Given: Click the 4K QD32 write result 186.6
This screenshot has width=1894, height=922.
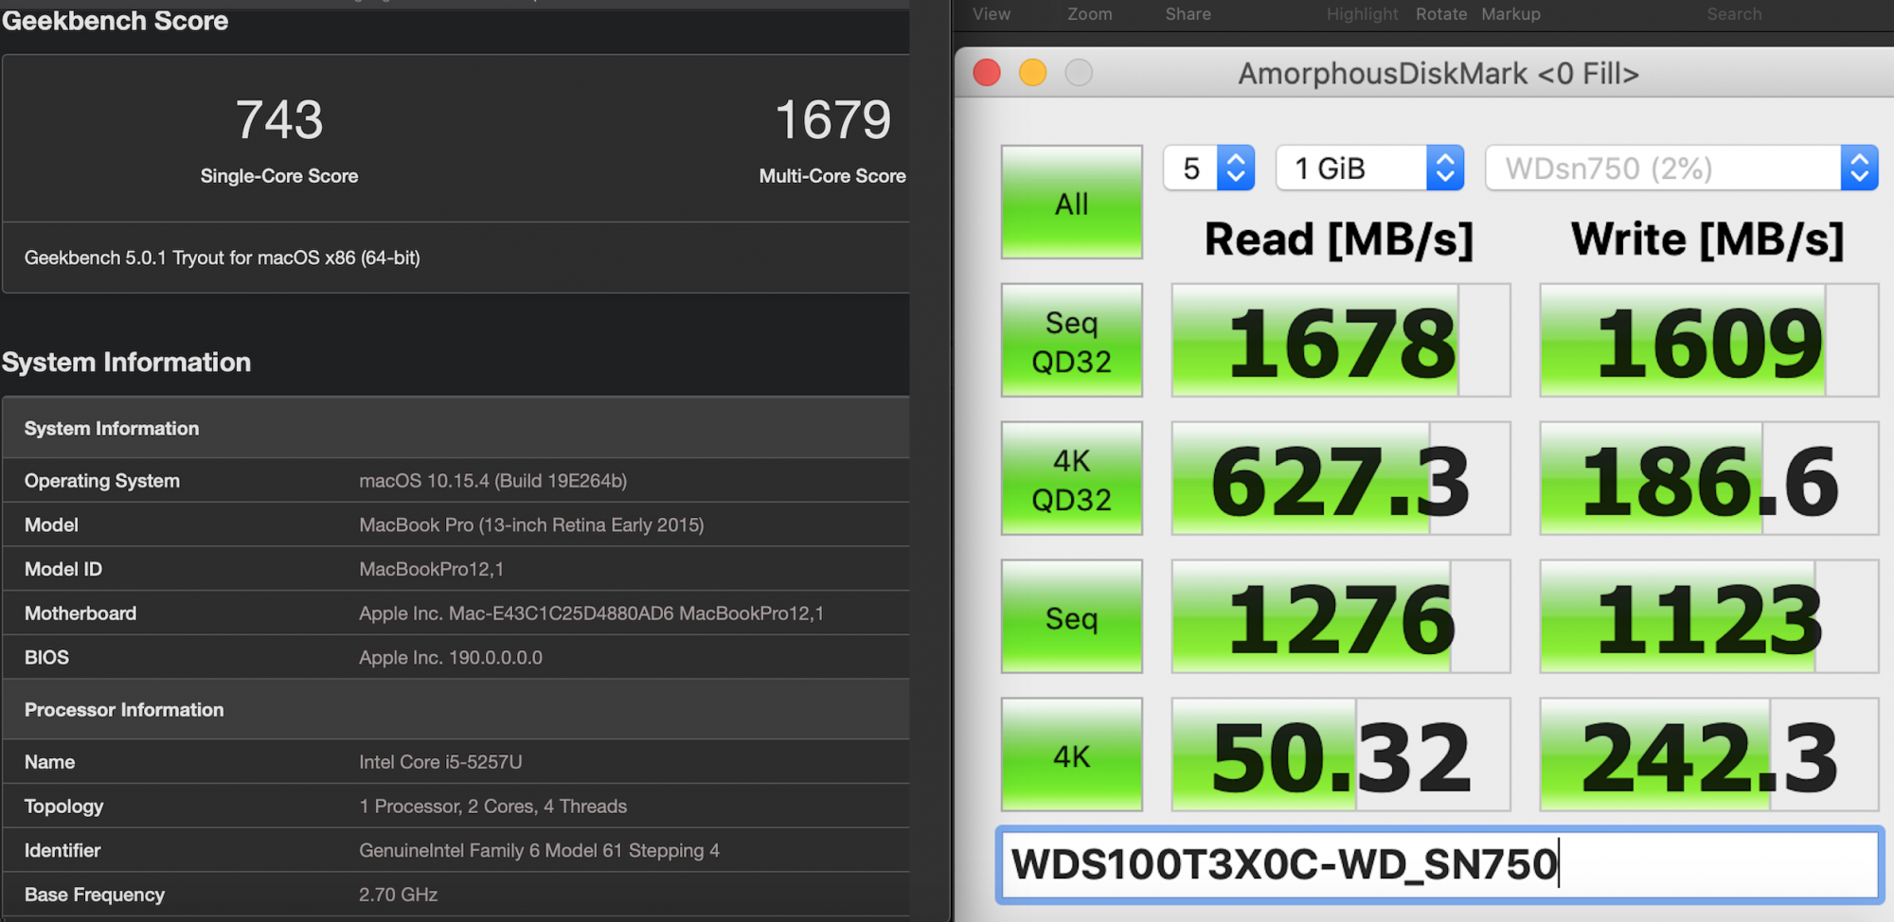Looking at the screenshot, I should click(1709, 479).
